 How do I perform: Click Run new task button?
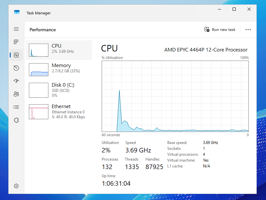point(220,30)
